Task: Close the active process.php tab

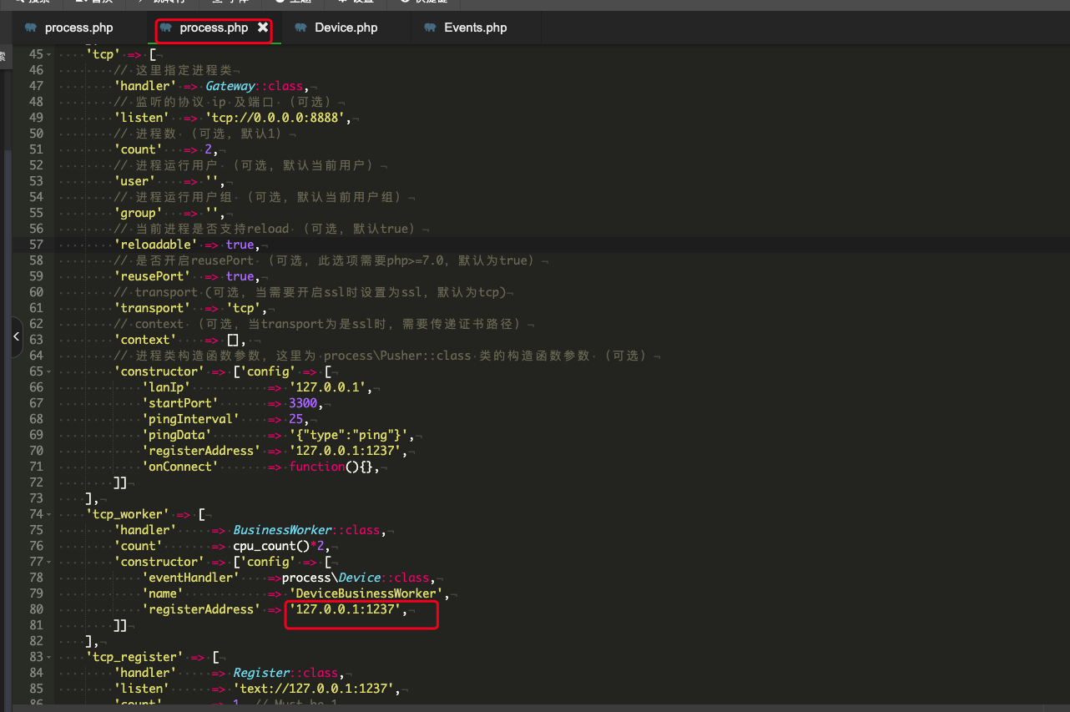Action: (x=263, y=28)
